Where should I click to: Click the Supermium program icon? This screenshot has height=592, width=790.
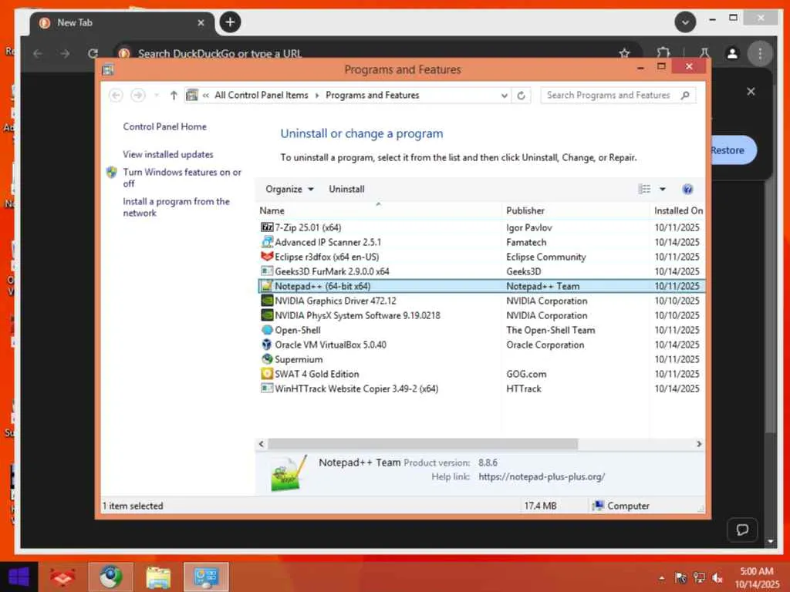coord(266,359)
